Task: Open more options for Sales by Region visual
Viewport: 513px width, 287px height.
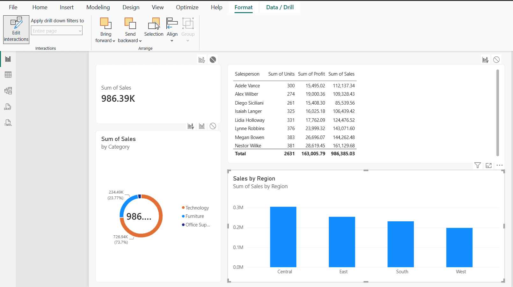Action: [500, 165]
